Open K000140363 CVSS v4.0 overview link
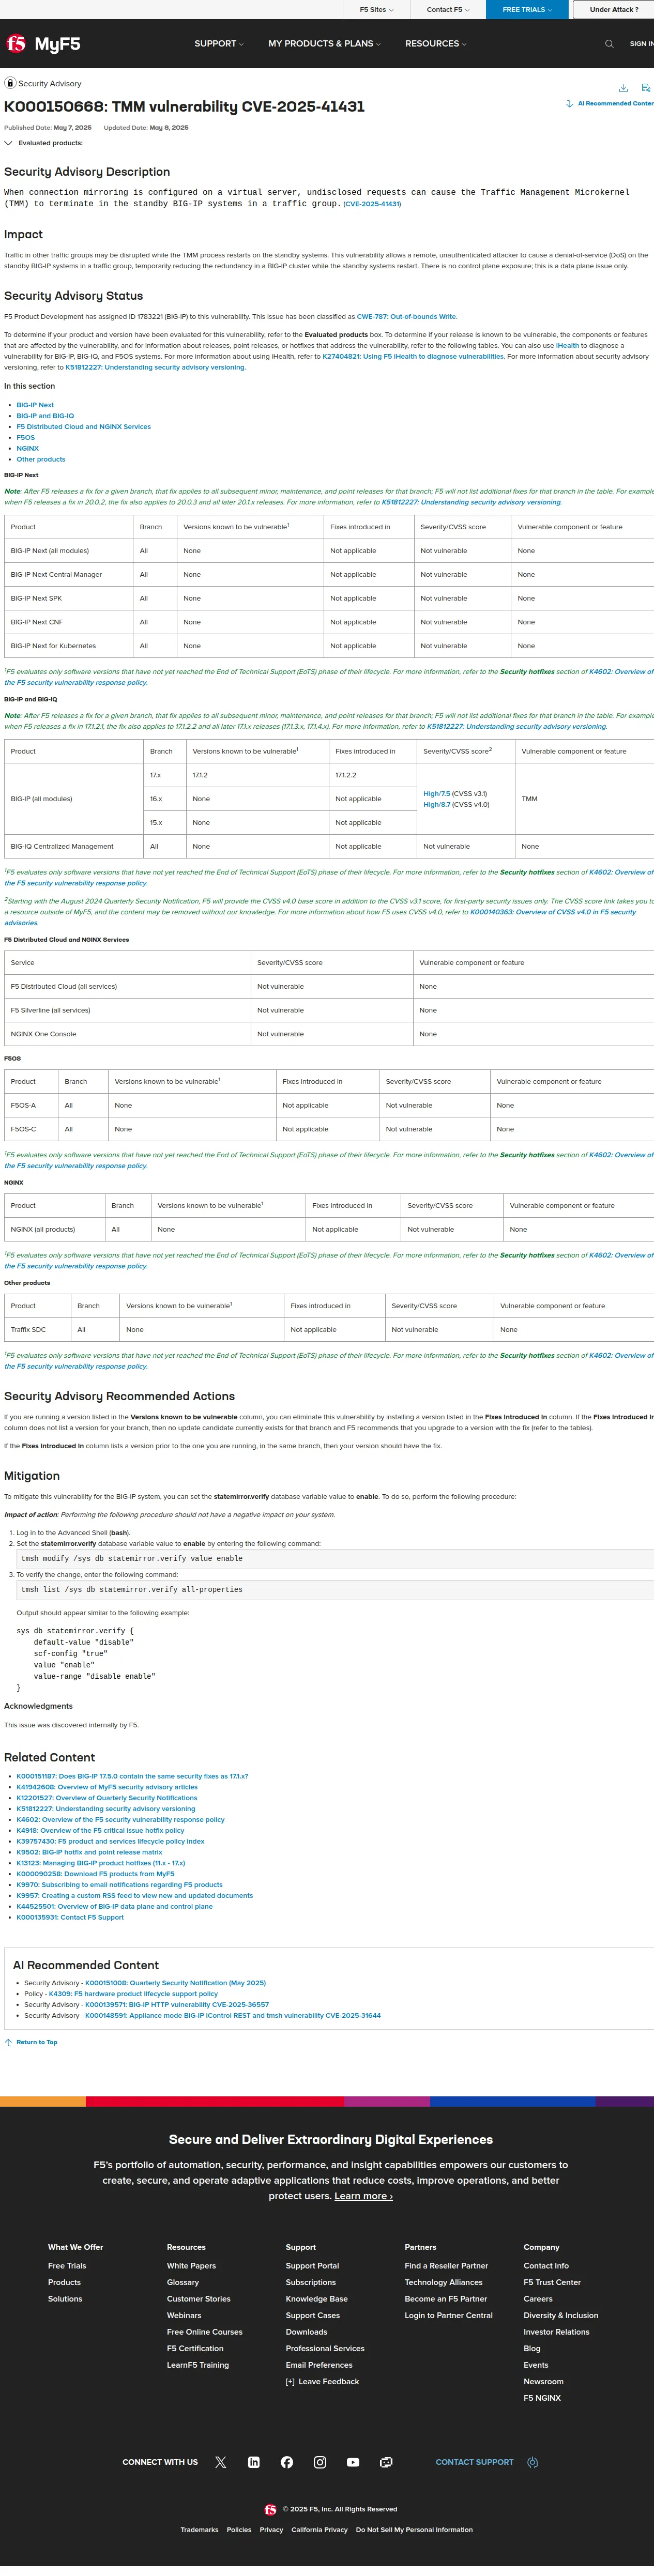Screen dimensions: 654x2576 point(553,912)
